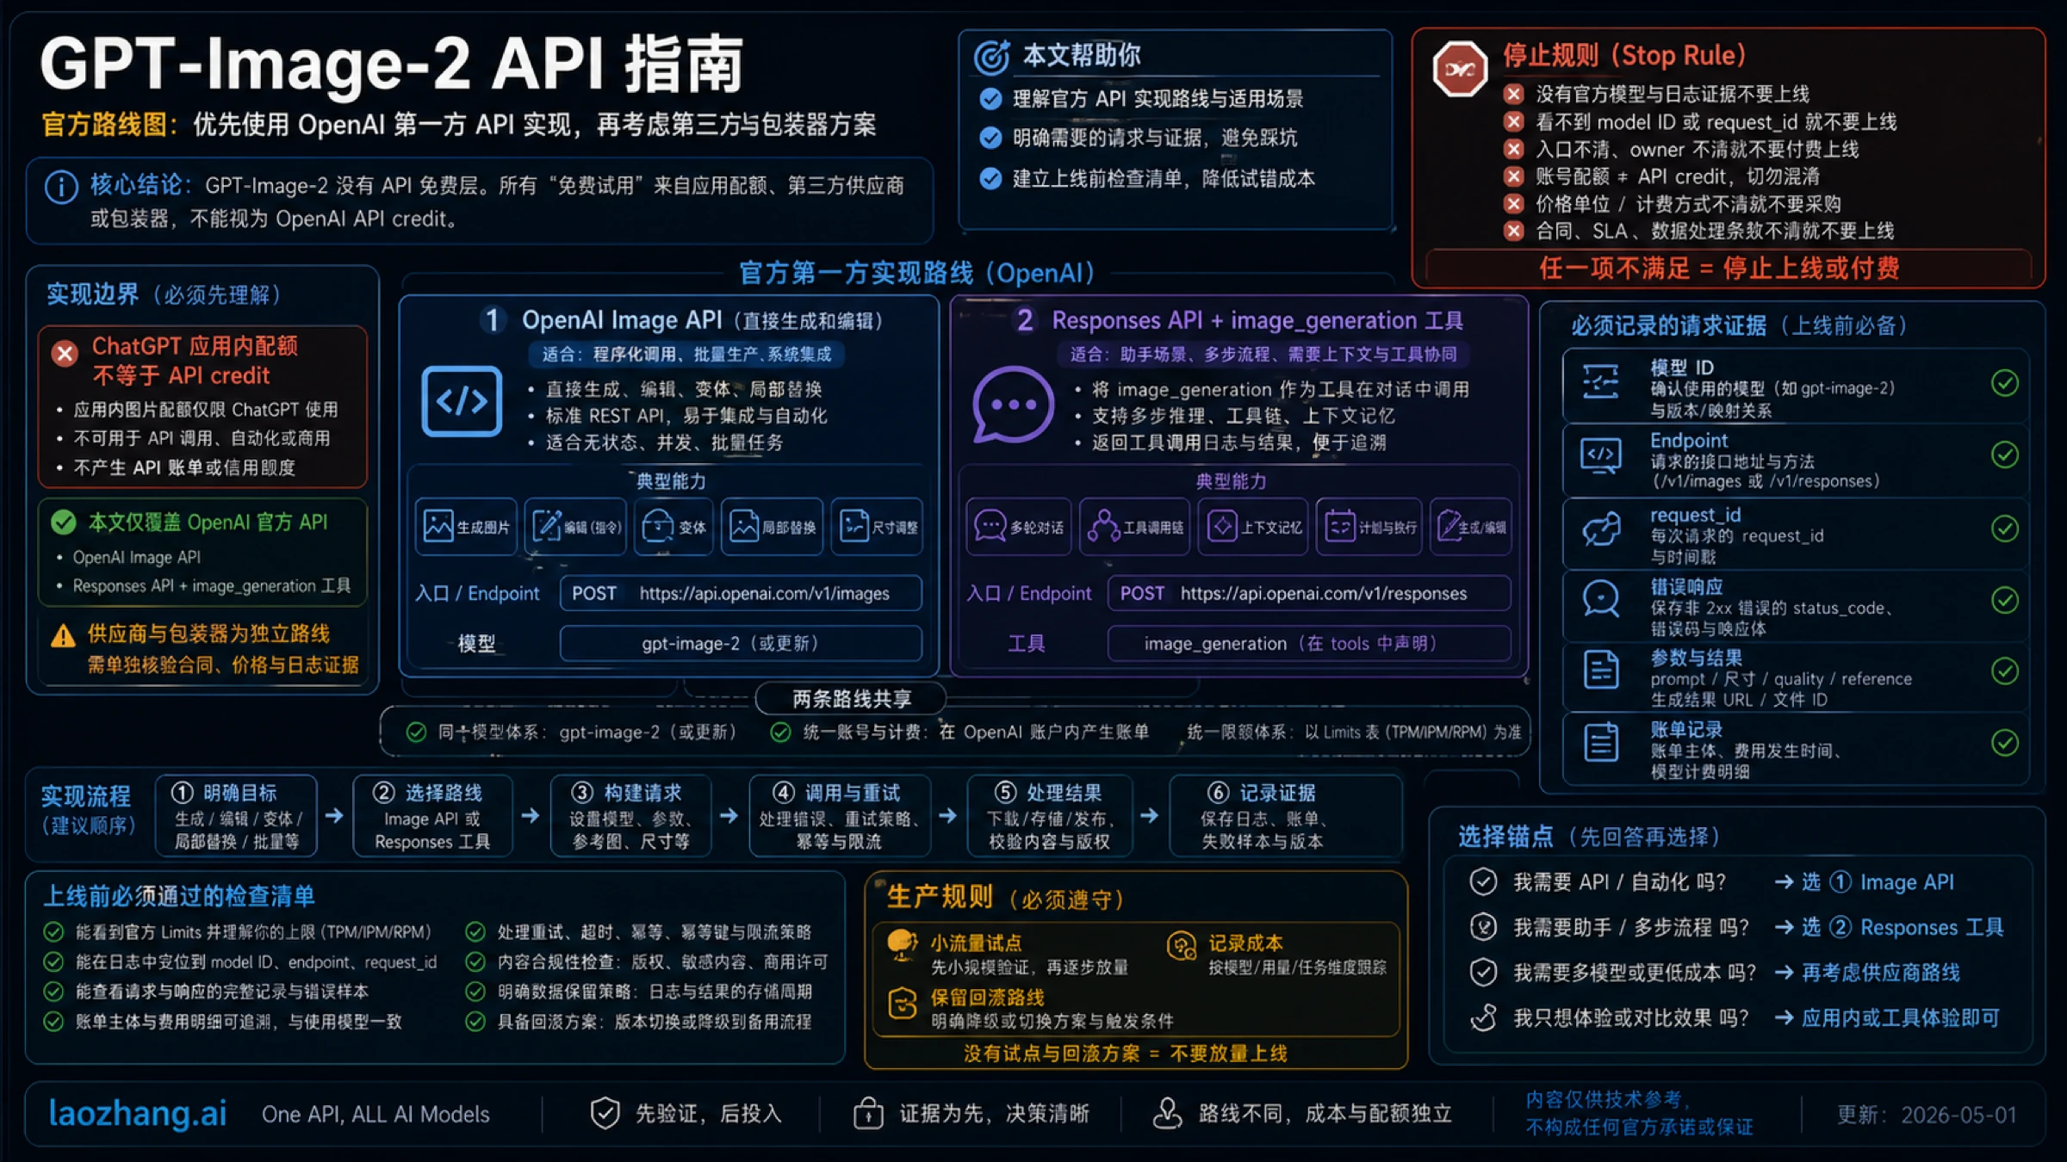Toggle check for 理解官方 API 实现路线与适用场景

[990, 99]
